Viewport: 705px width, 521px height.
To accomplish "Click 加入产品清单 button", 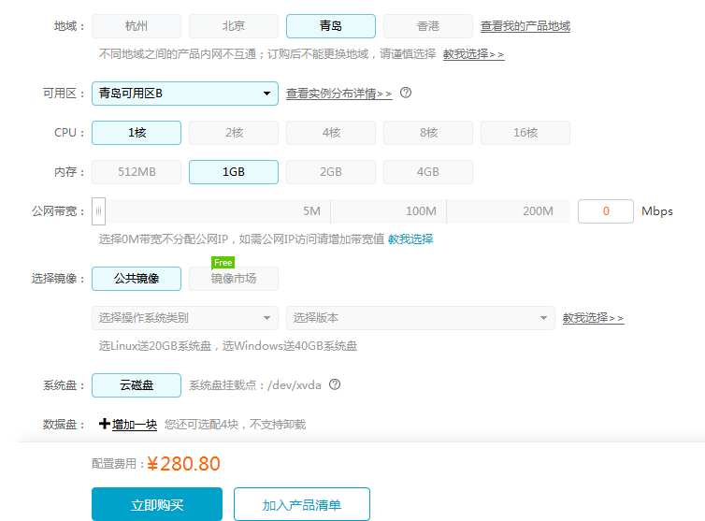I will (x=302, y=504).
